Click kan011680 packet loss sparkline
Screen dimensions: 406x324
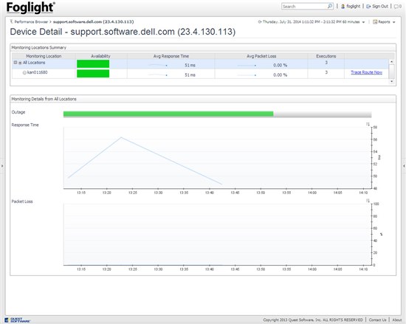[x=247, y=75]
